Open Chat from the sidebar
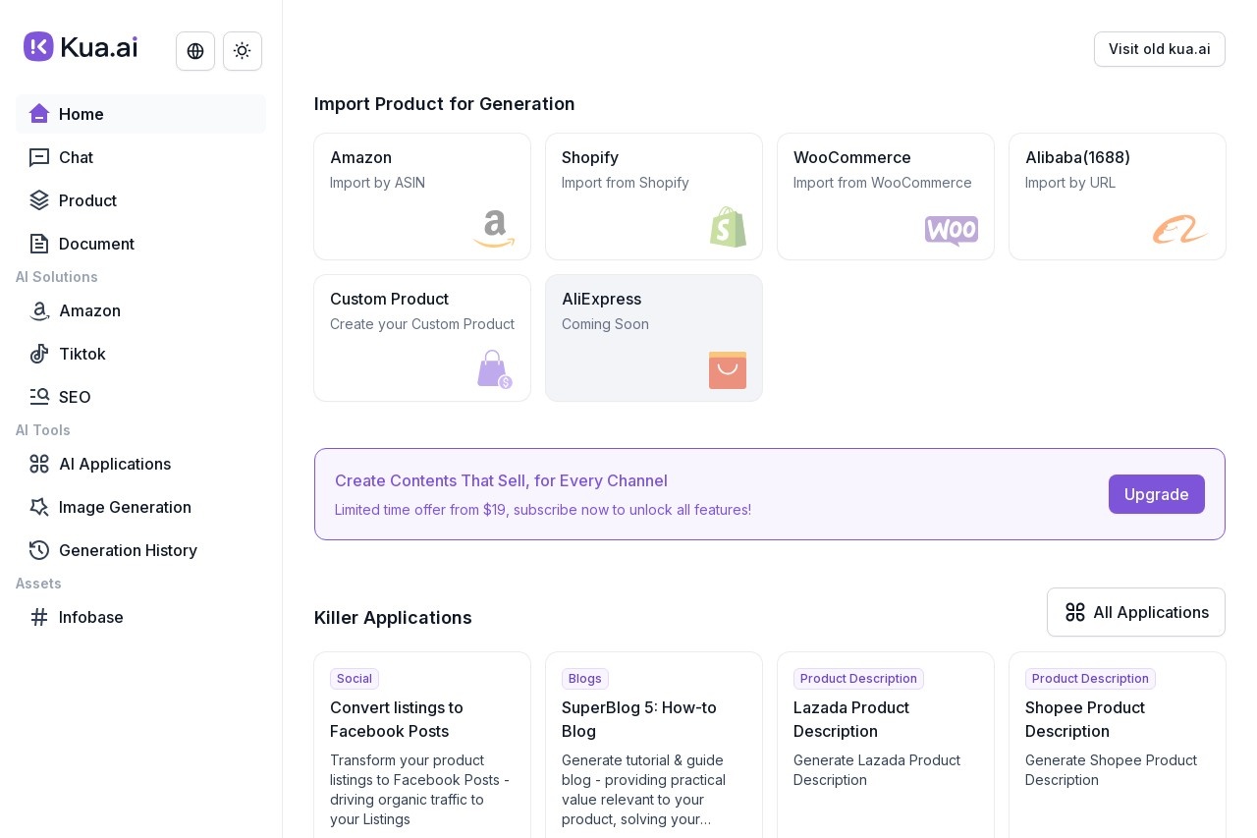This screenshot has width=1257, height=838. click(x=140, y=157)
